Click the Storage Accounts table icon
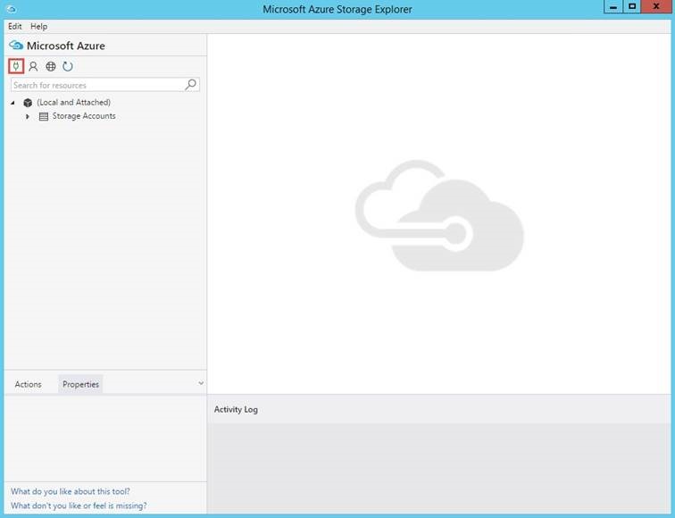Viewport: 675px width, 518px height. [44, 116]
